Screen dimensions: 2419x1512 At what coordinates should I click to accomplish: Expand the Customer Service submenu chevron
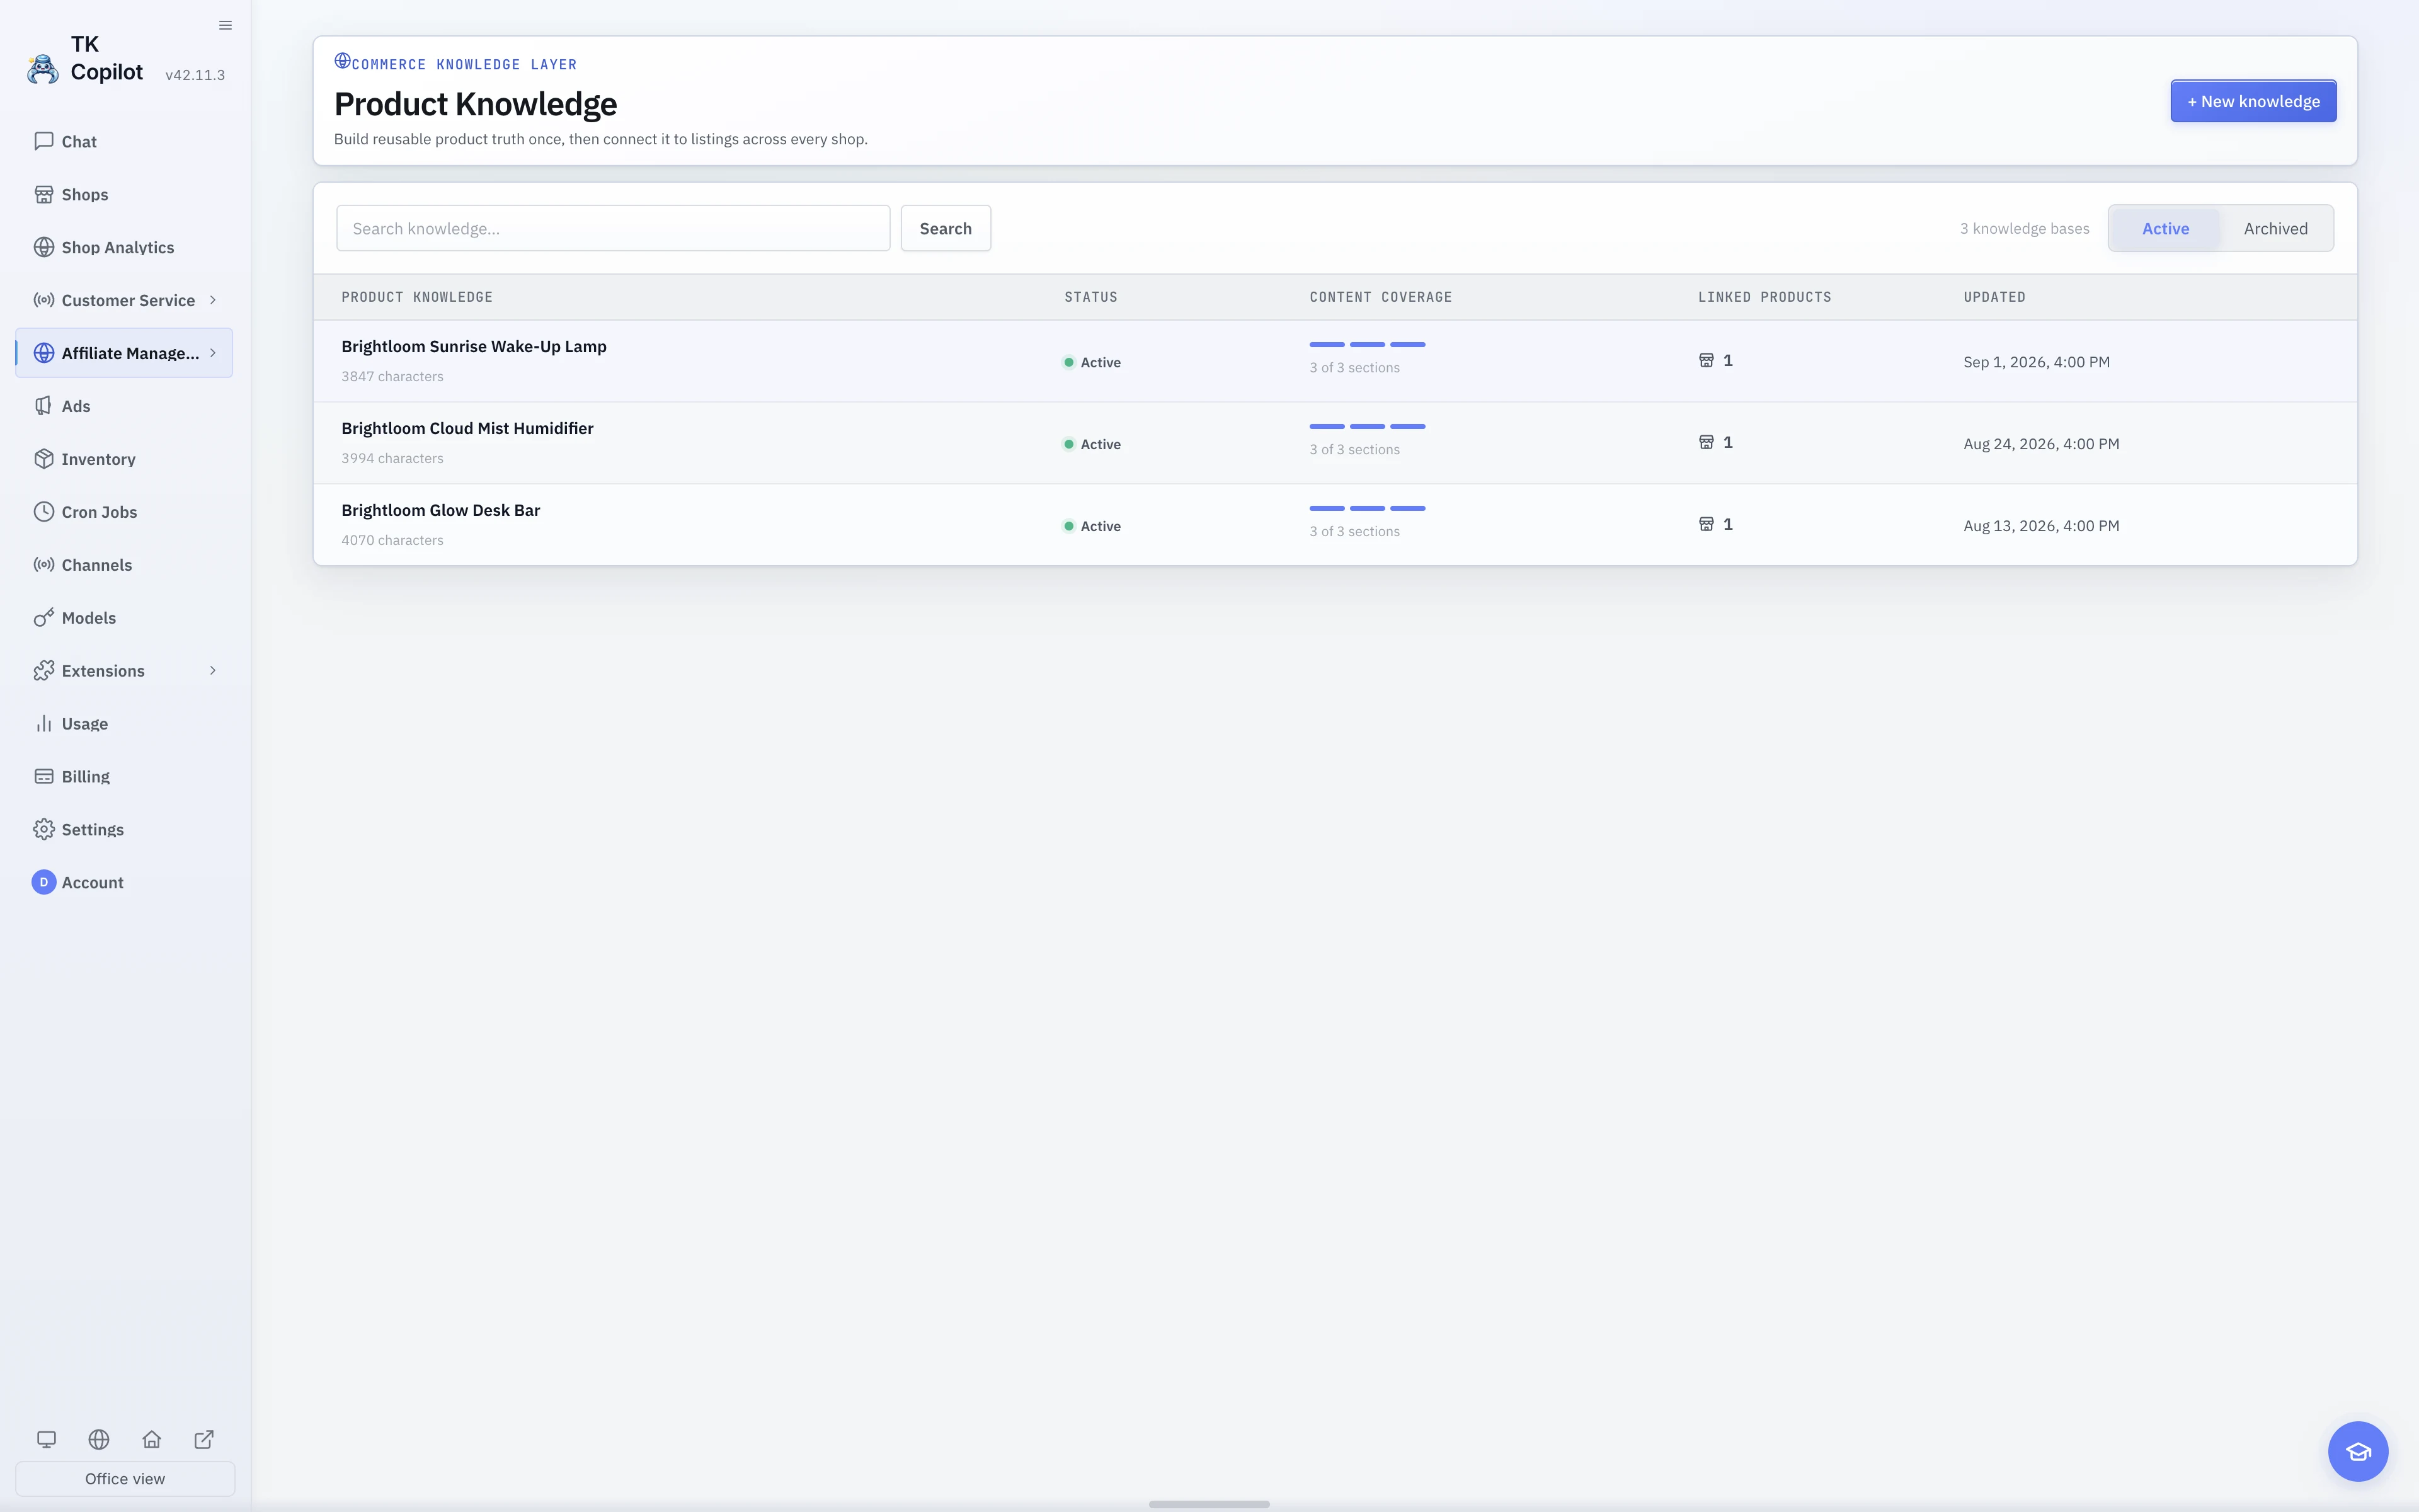213,300
